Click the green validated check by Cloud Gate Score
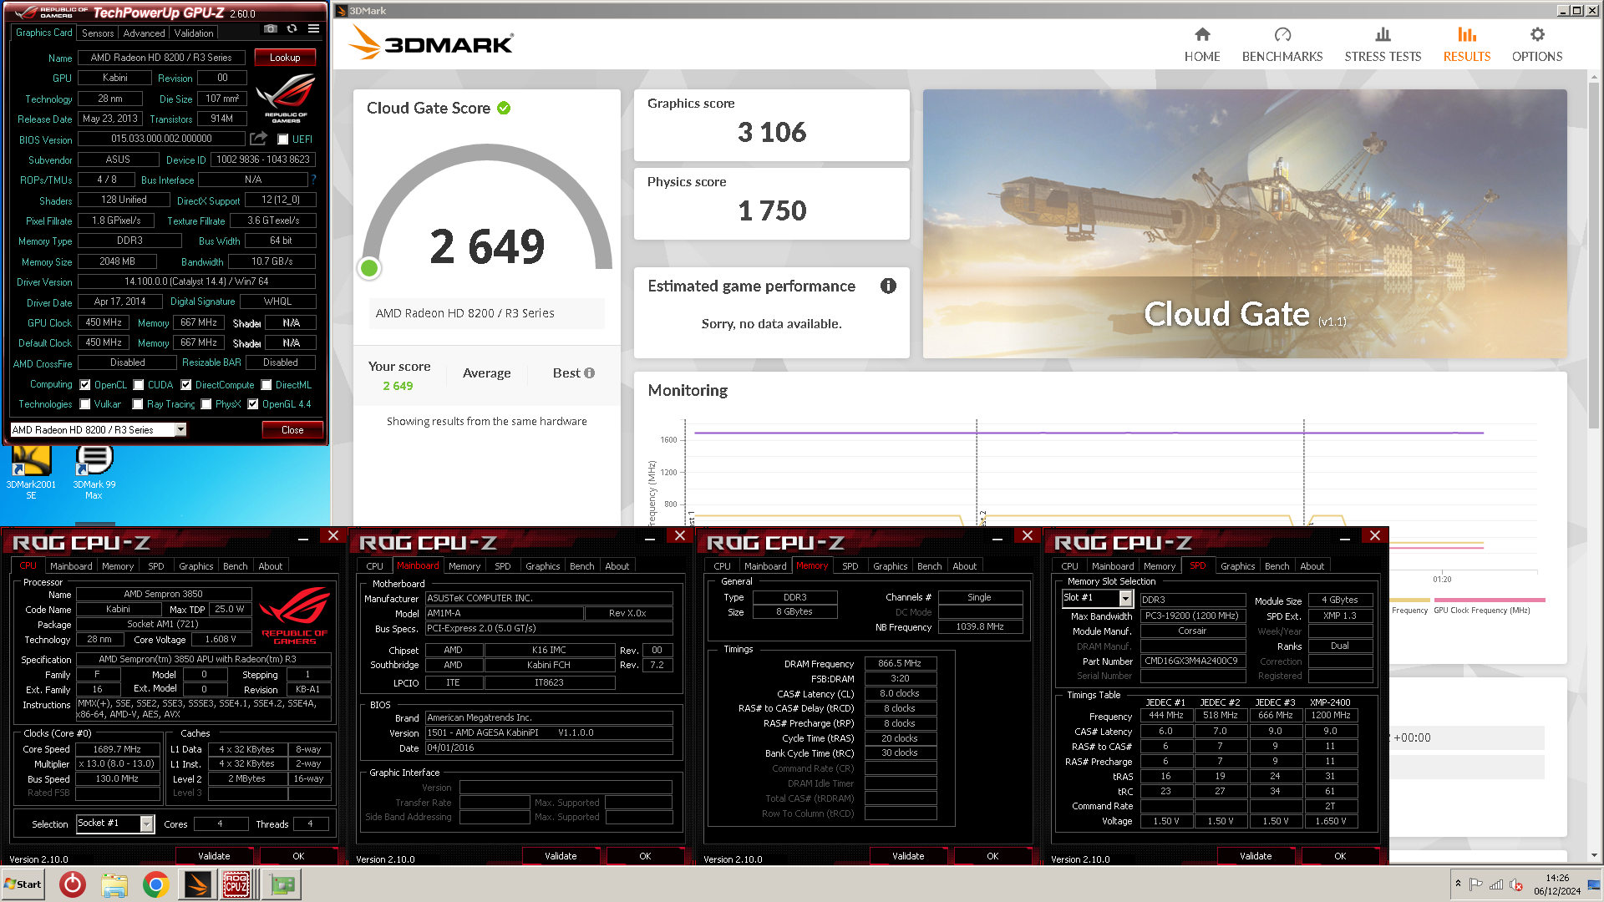This screenshot has height=902, width=1604. (x=504, y=108)
